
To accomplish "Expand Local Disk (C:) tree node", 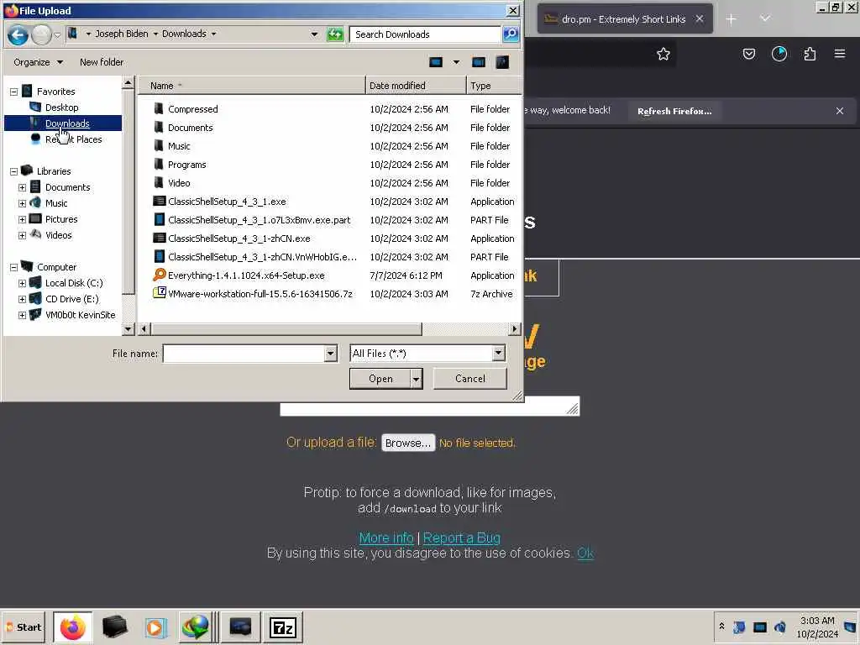I will point(22,284).
